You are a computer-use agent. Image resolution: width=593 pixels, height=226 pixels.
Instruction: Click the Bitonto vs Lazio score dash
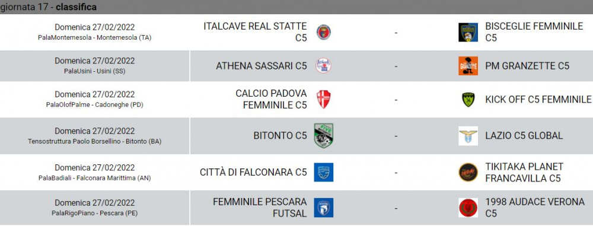pyautogui.click(x=396, y=136)
